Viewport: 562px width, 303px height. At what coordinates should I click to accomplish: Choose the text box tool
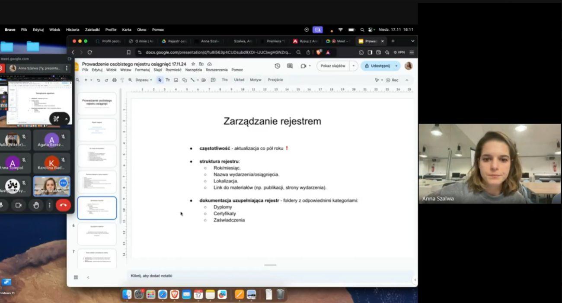click(x=168, y=80)
